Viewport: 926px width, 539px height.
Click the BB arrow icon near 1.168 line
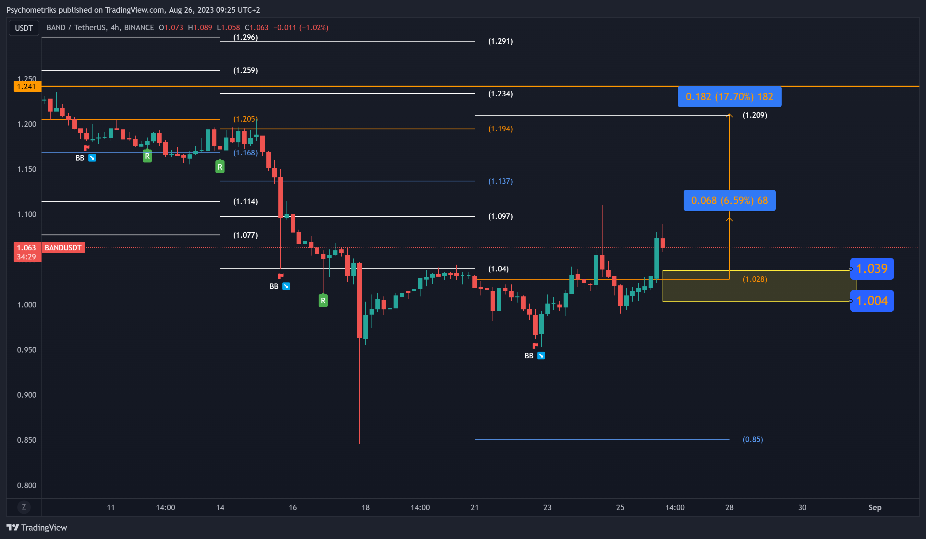[x=92, y=158]
